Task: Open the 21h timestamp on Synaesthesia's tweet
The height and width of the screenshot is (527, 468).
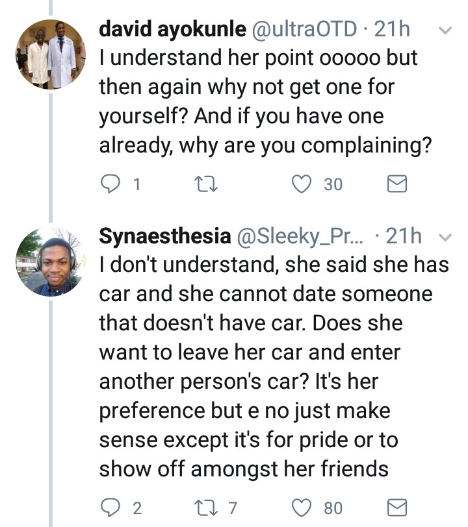Action: (x=404, y=237)
